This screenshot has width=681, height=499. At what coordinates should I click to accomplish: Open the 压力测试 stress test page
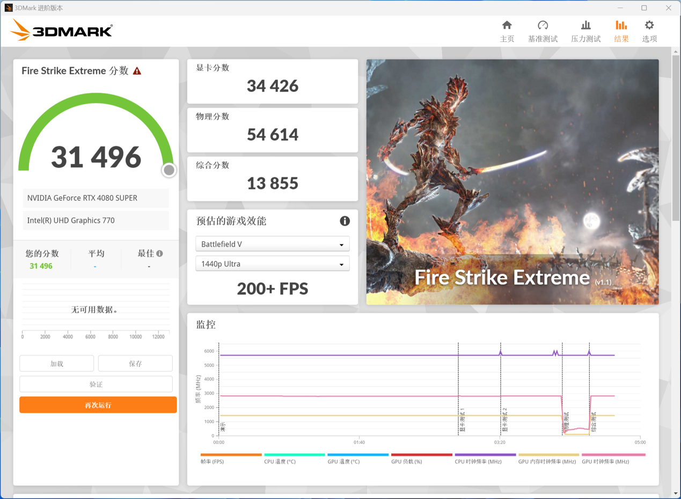[585, 31]
